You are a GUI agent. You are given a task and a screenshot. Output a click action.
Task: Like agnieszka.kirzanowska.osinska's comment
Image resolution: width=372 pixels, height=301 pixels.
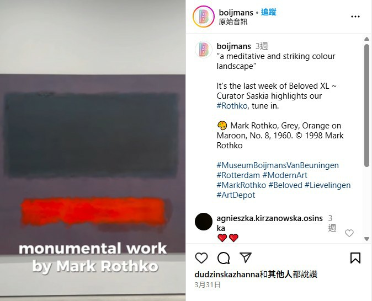pos(349,233)
